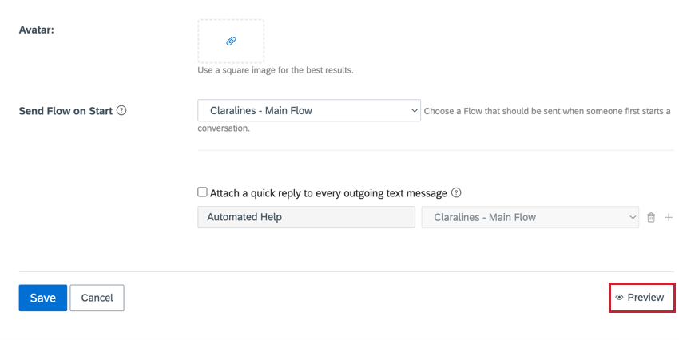Viewport: 679px width, 340px height.
Task: Open the Send Flow on Start flow dropdown
Action: point(309,110)
